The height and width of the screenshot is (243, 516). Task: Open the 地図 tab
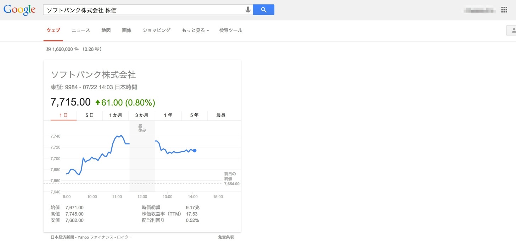point(106,30)
